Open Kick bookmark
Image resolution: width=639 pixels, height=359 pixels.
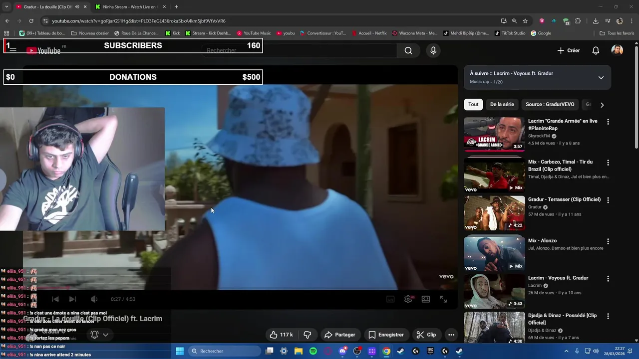point(173,33)
